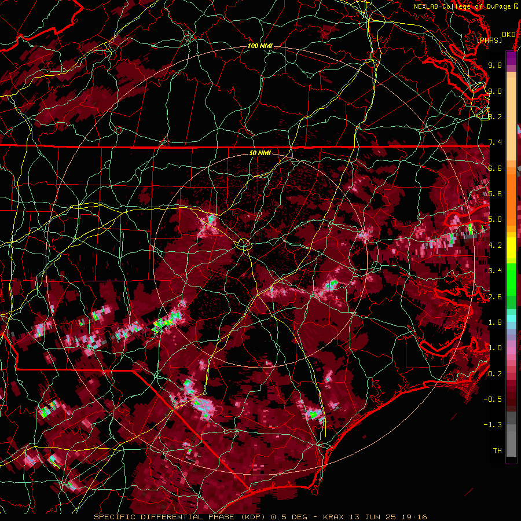Click the 3.4 value on the color scale
This screenshot has width=521, height=521.
[495, 271]
